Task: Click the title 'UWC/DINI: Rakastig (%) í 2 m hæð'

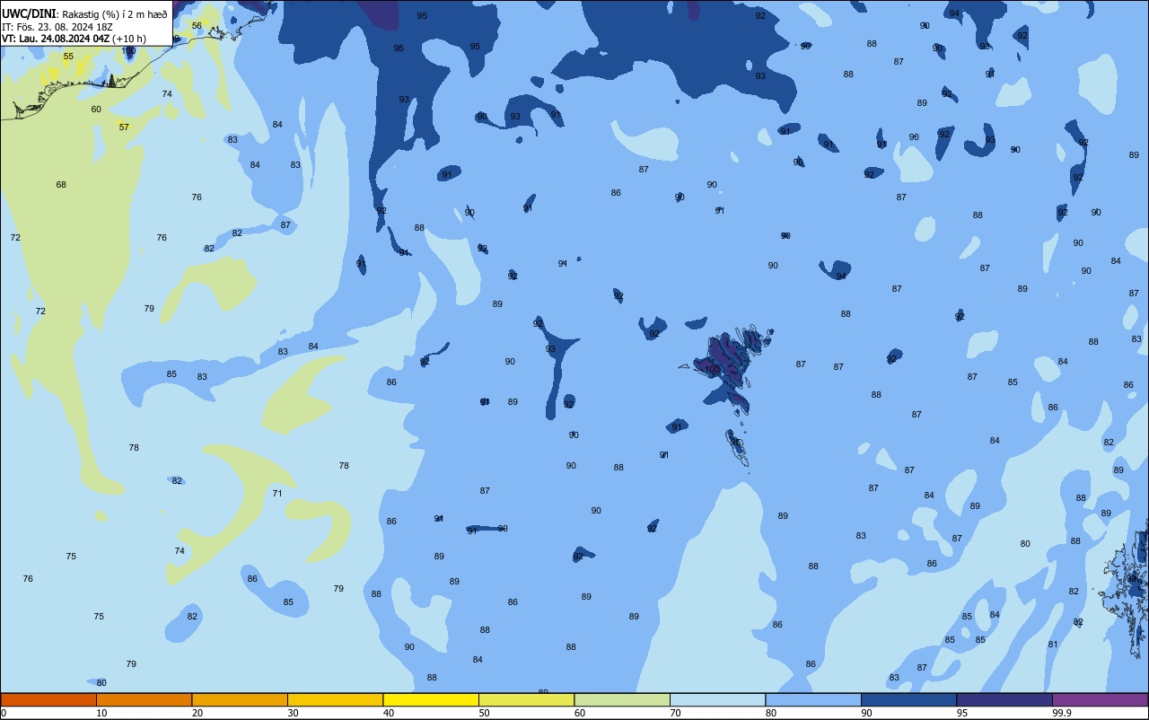Action: point(84,14)
